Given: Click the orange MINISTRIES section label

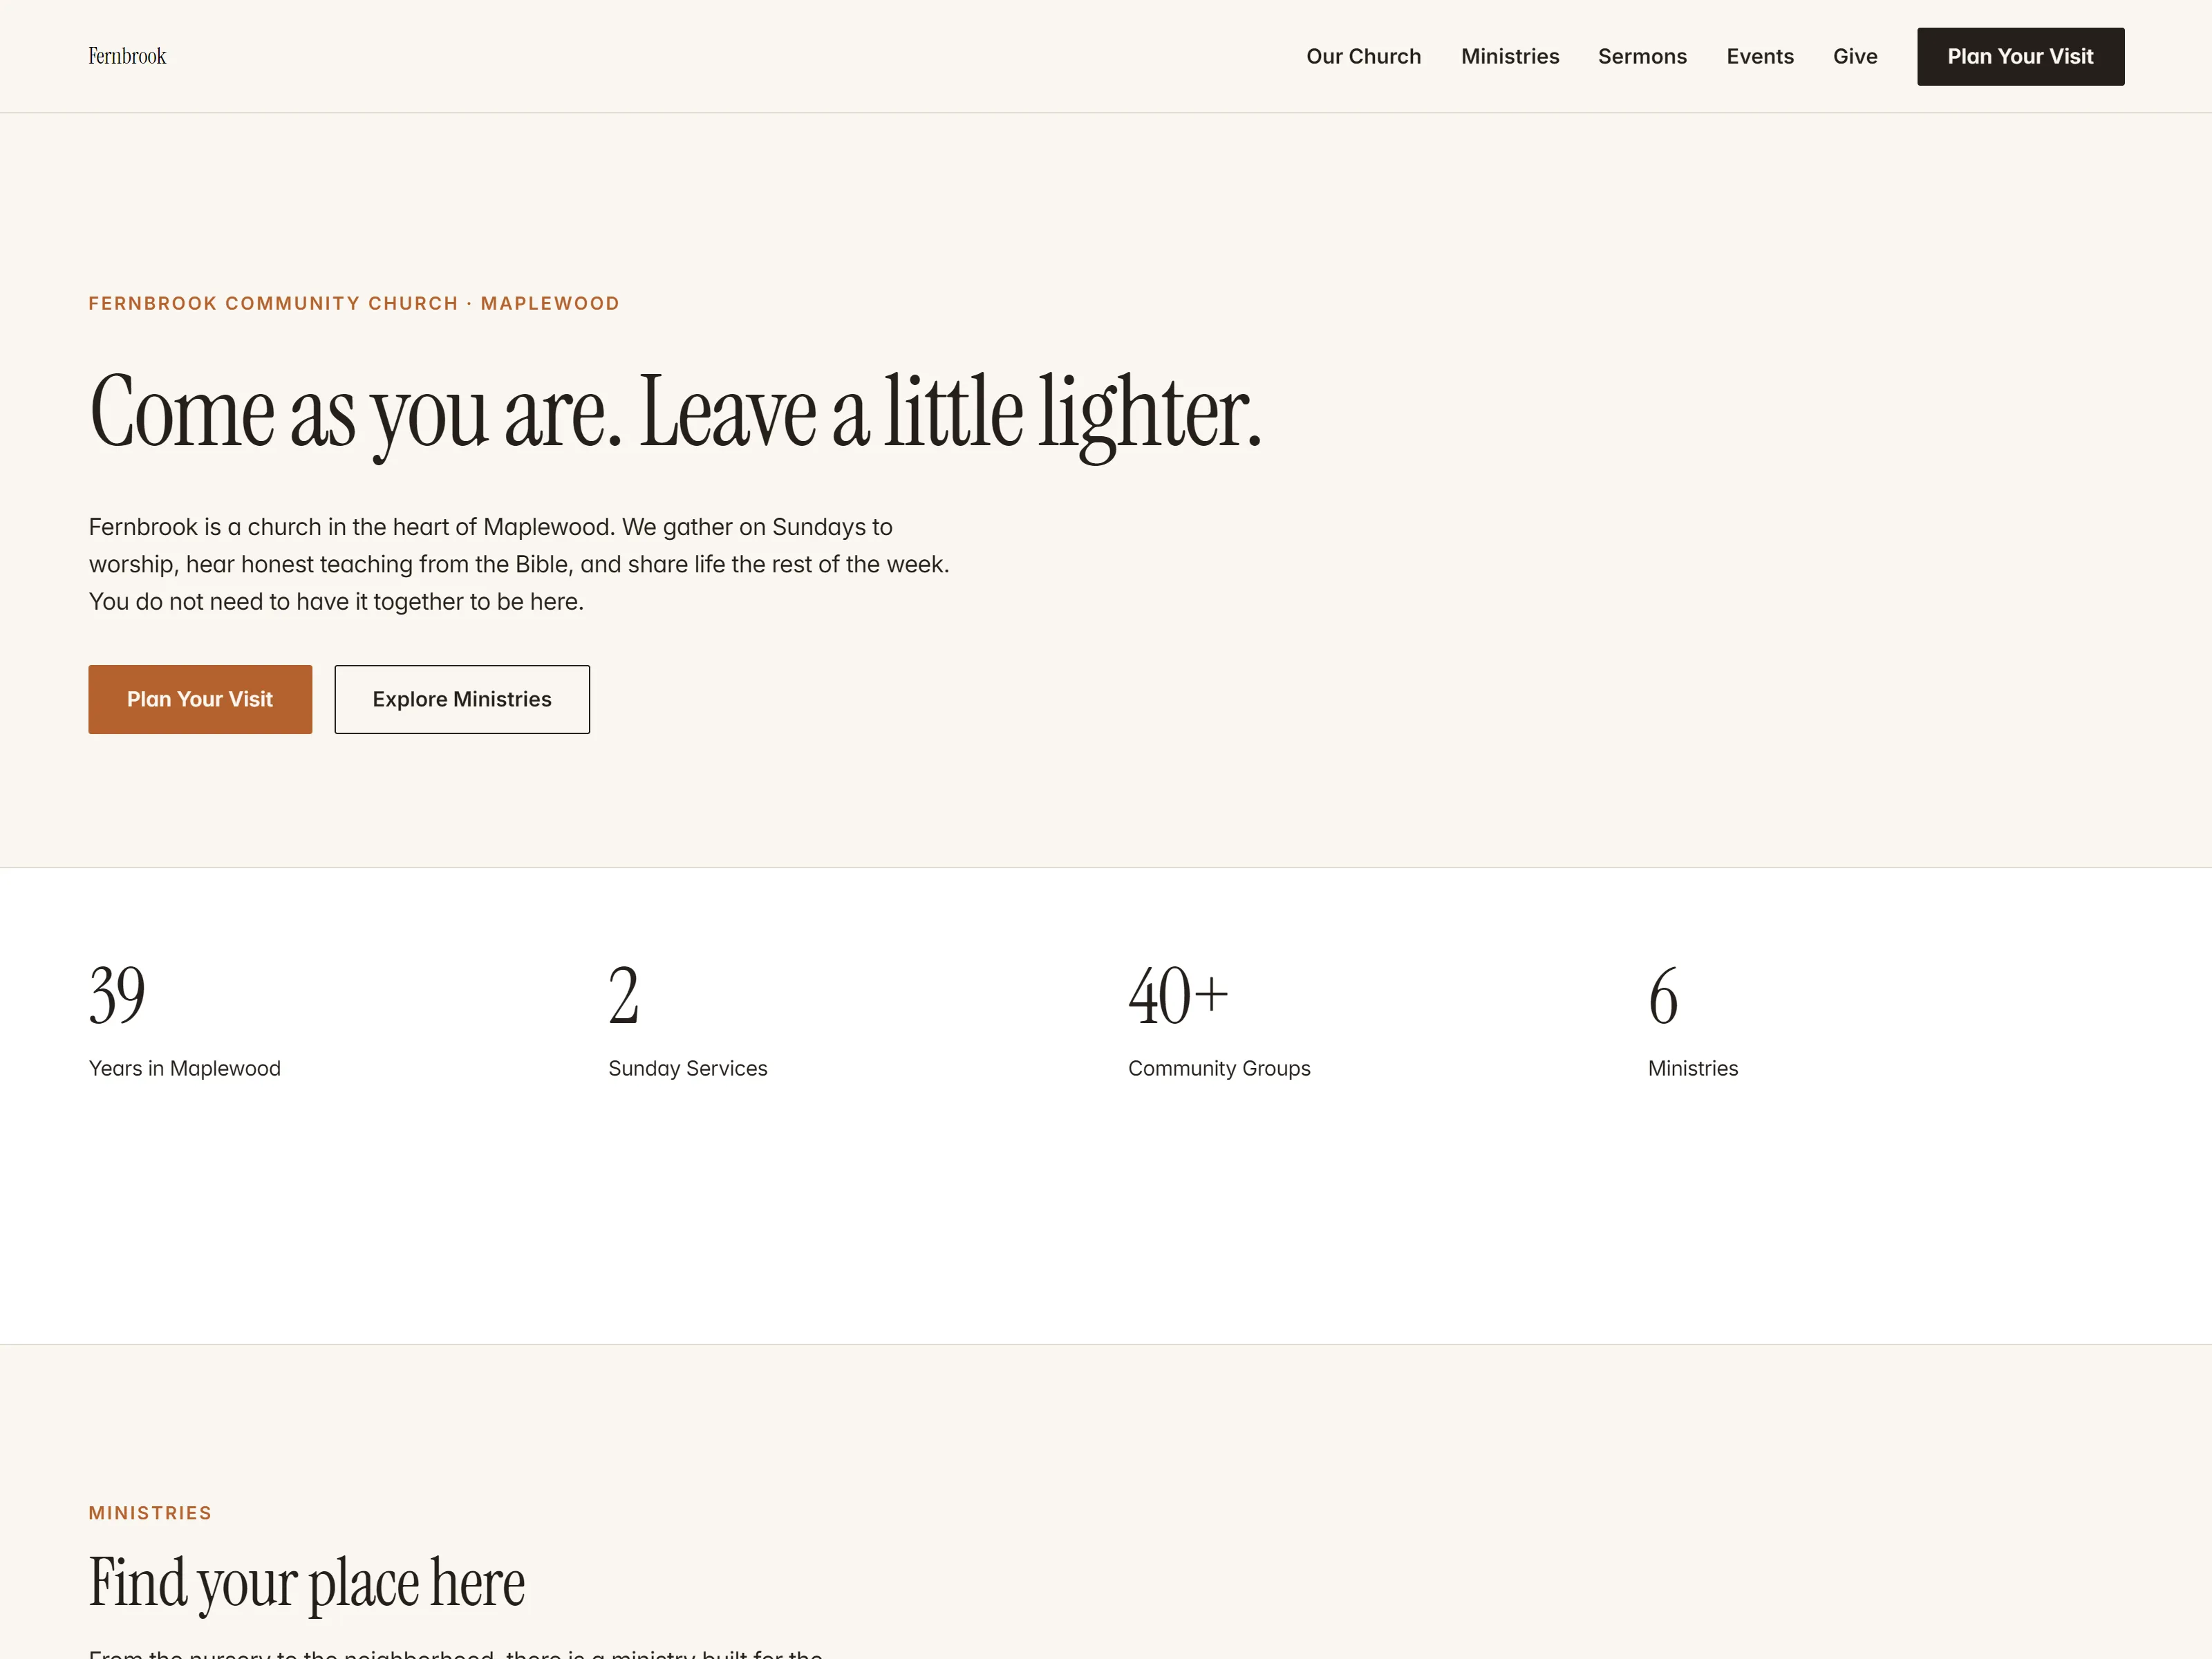Looking at the screenshot, I should [x=150, y=1512].
